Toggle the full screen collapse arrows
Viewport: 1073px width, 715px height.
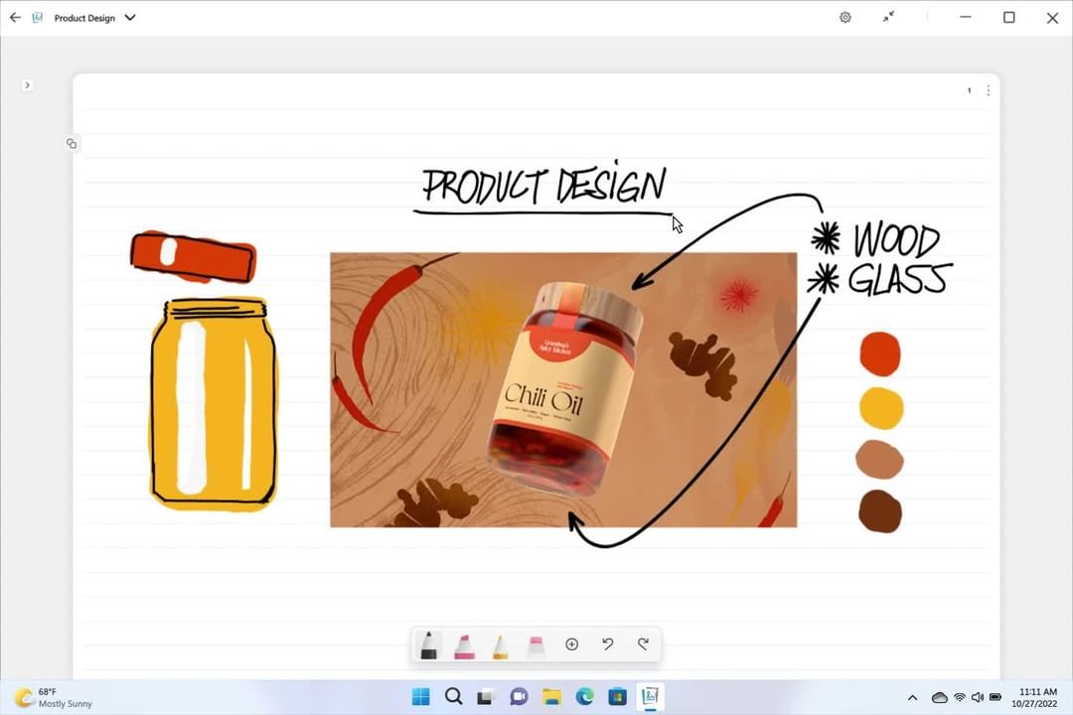[x=888, y=18]
